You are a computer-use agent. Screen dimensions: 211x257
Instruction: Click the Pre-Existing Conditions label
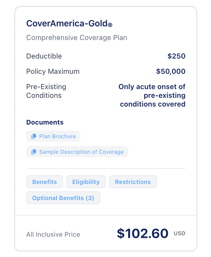(x=46, y=91)
